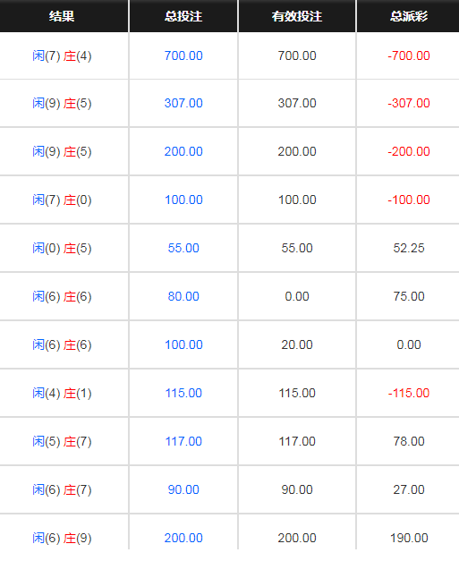Open the 90.00 total bet link
459x561 pixels.
point(183,489)
